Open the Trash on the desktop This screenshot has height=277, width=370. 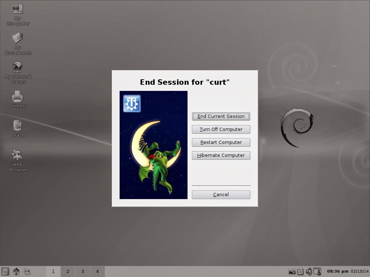(x=17, y=127)
